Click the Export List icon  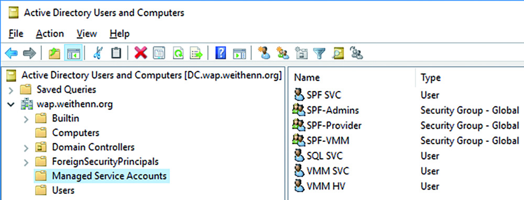coord(196,53)
